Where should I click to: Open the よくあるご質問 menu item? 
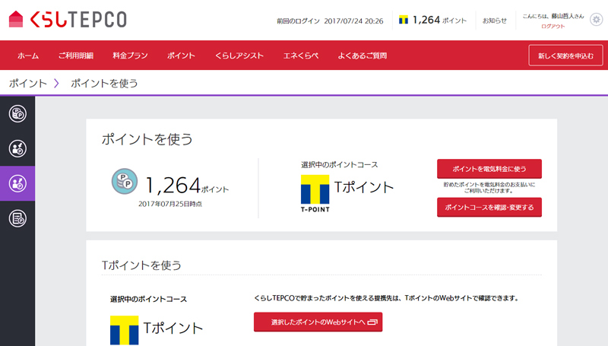click(363, 56)
